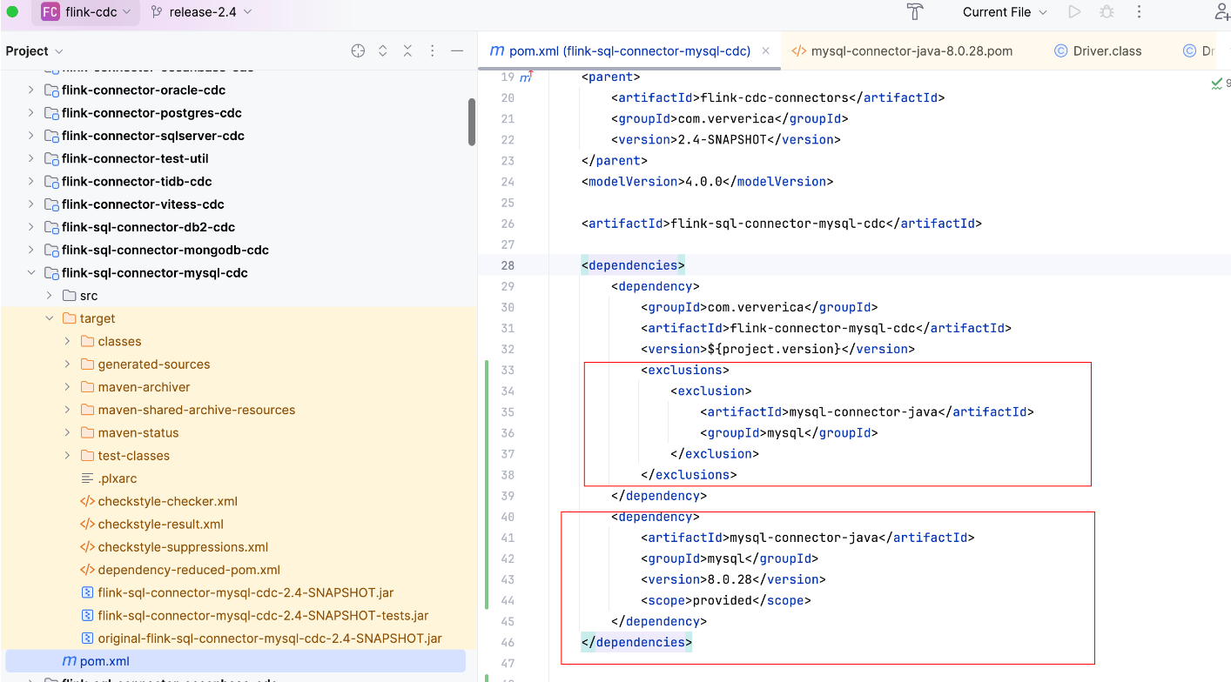Select flink-sql-connector-mysql-cdc-2.4-SNAPSHOT.jar file
Screen dimensions: 1231x682
[246, 592]
